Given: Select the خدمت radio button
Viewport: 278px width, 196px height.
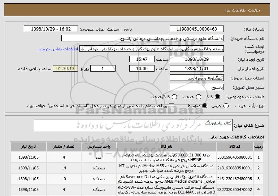Looking at the screenshot, I should 199,97.
